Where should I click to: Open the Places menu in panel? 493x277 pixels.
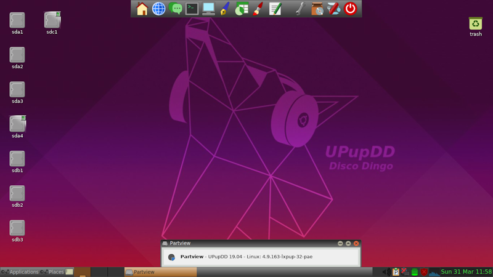(x=52, y=272)
